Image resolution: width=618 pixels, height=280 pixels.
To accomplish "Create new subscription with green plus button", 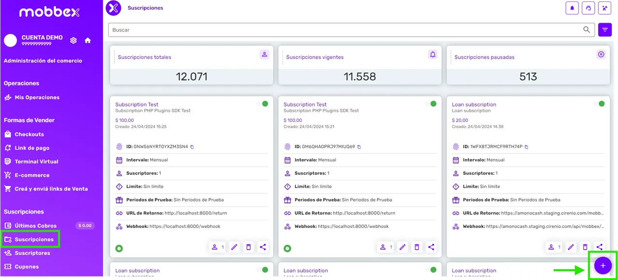I will [x=603, y=266].
